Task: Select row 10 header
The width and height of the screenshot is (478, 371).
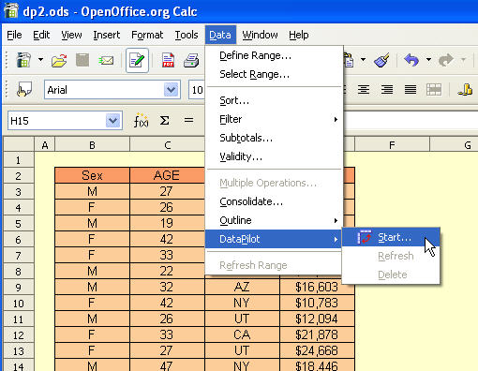Action: coord(19,304)
